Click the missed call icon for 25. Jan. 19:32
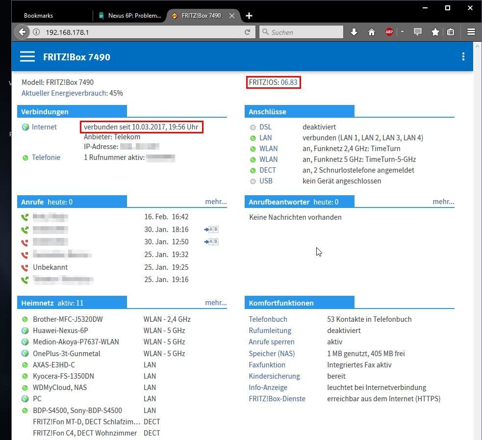 tap(25, 255)
